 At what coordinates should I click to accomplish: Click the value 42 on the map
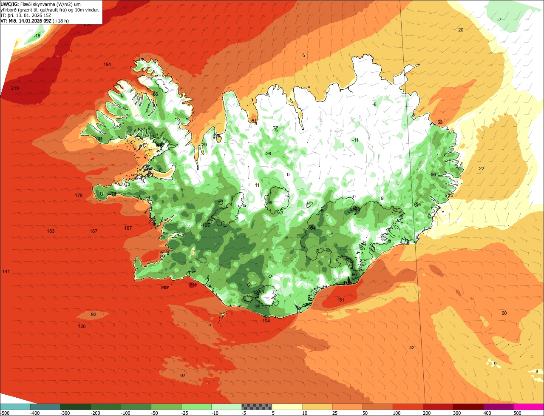pyautogui.click(x=412, y=348)
